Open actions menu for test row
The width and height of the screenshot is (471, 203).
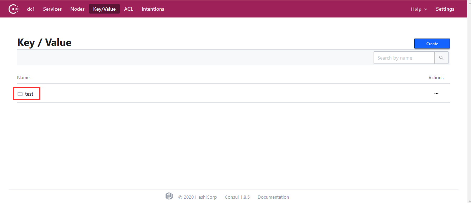click(436, 93)
